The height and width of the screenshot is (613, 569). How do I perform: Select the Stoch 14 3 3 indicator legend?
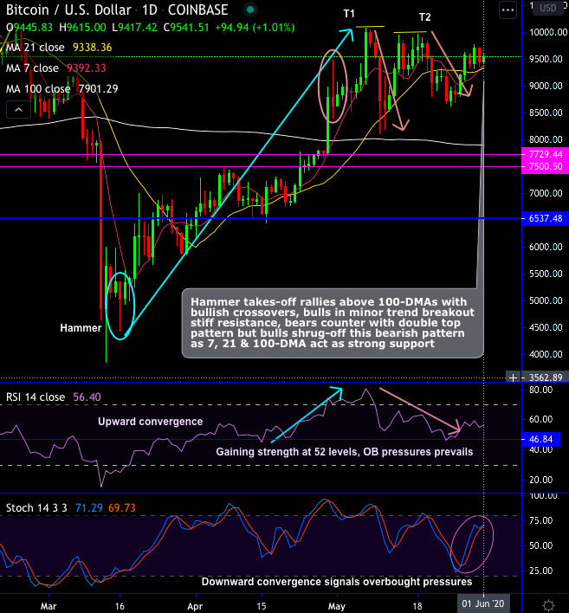(36, 508)
